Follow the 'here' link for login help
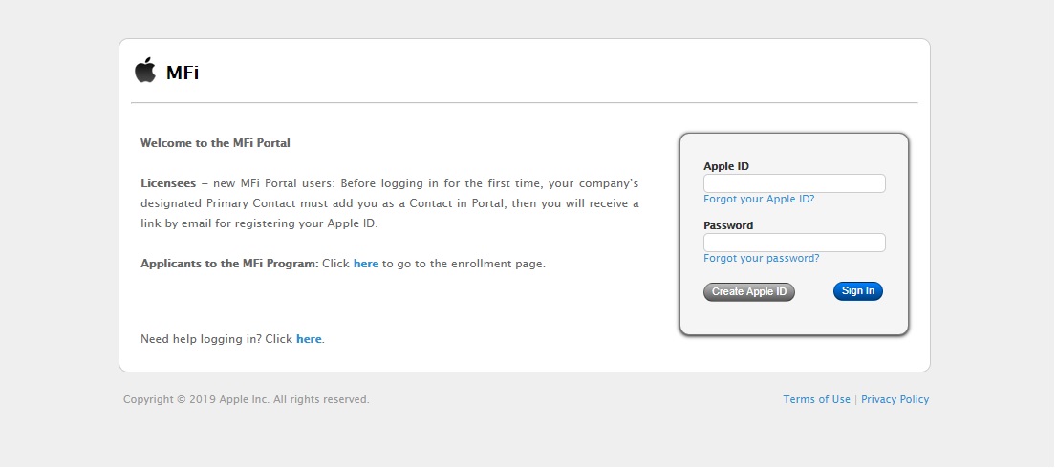Screen dimensions: 1057x468 (x=309, y=339)
